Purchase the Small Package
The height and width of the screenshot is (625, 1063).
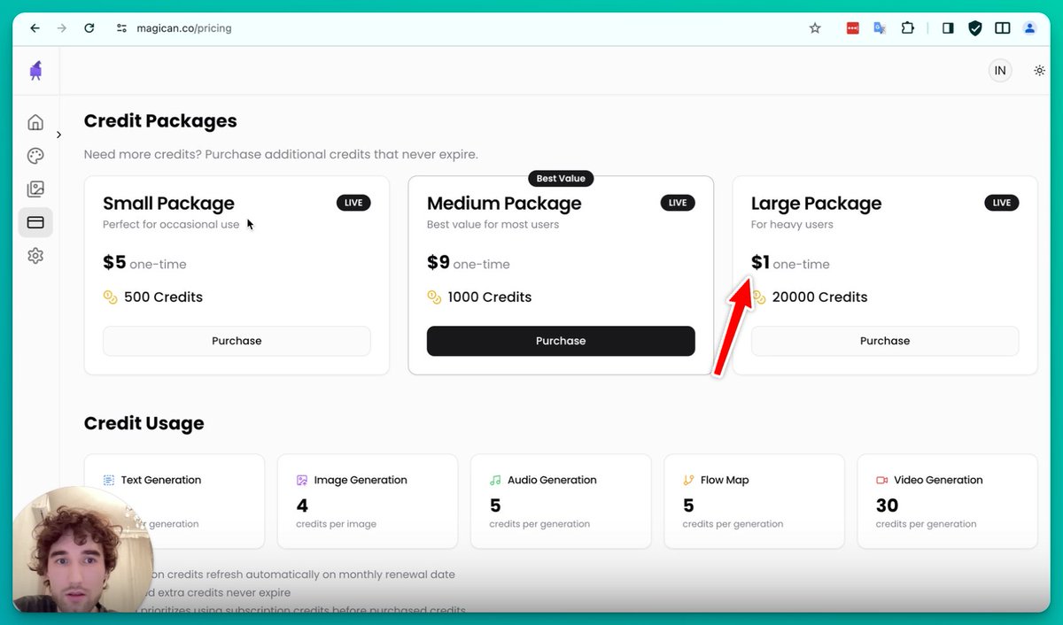237,341
